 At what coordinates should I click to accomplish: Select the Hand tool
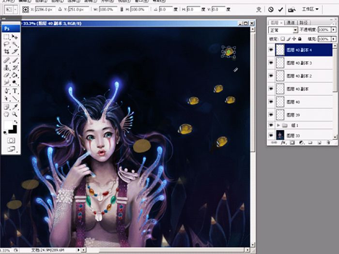click(x=6, y=114)
